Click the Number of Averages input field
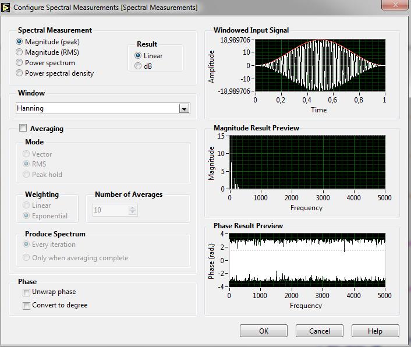411x347 pixels. (x=111, y=210)
